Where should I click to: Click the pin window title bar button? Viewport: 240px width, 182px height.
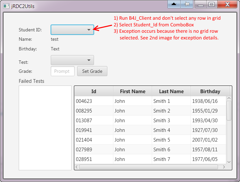click(x=187, y=4)
